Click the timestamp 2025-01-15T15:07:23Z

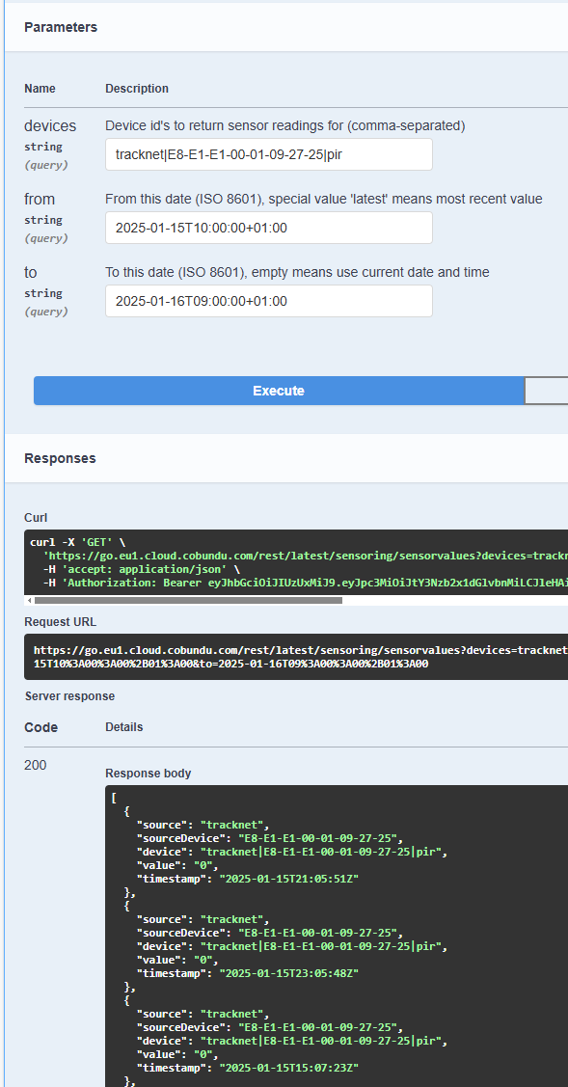[288, 1068]
